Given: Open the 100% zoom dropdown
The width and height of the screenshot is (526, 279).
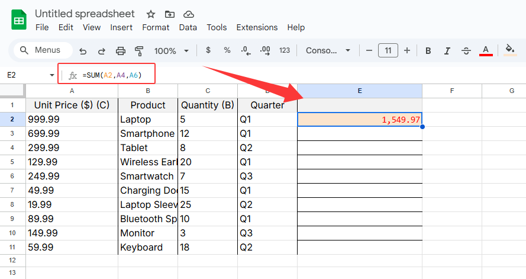Looking at the screenshot, I should [x=172, y=51].
